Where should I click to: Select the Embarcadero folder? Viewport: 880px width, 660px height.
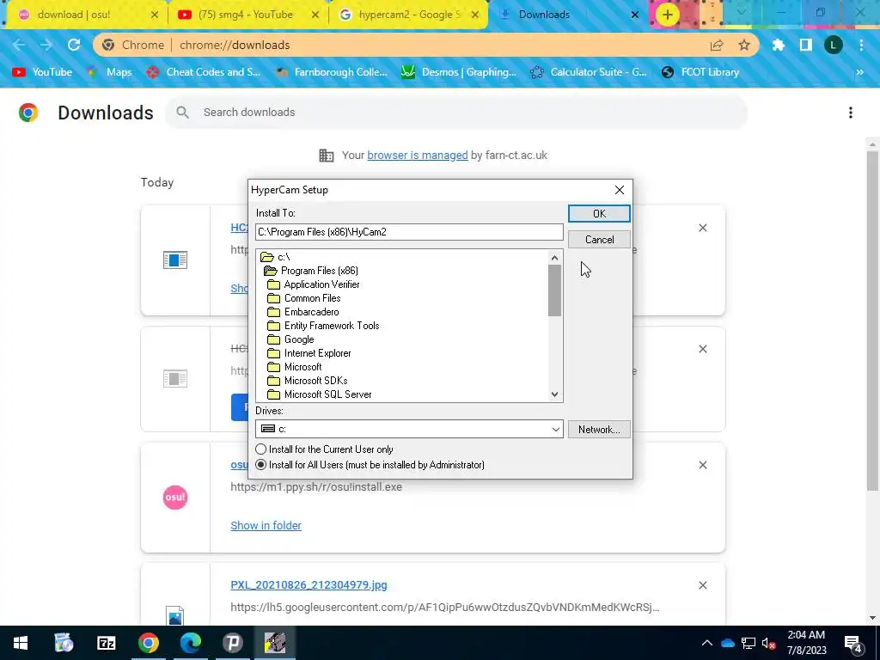(x=303, y=312)
